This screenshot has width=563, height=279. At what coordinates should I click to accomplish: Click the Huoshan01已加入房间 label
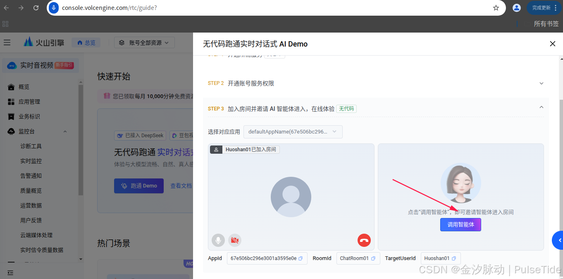coord(245,150)
